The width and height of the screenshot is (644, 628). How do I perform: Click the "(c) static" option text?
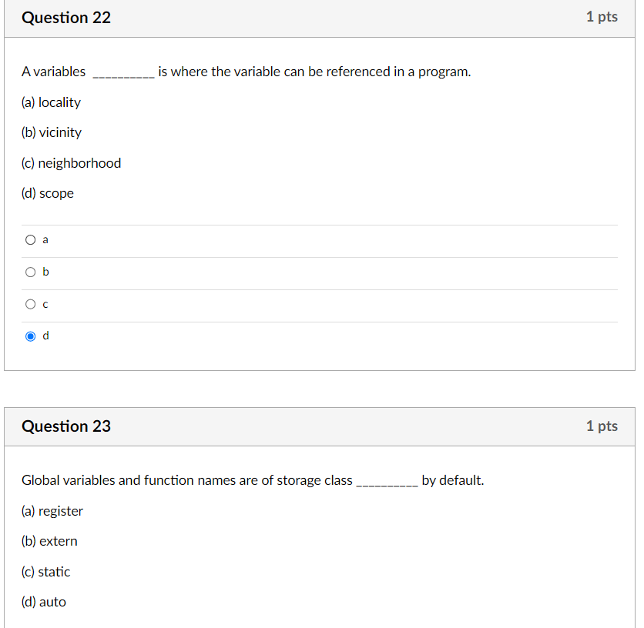coord(46,572)
